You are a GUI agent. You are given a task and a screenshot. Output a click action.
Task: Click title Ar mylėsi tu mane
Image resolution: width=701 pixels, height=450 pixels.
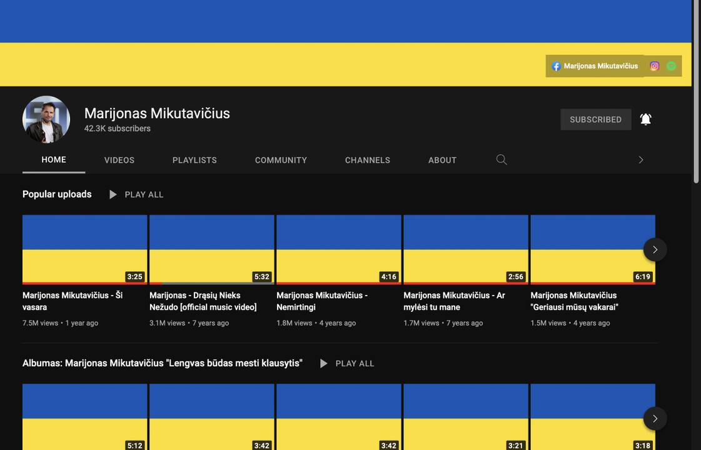[454, 301]
